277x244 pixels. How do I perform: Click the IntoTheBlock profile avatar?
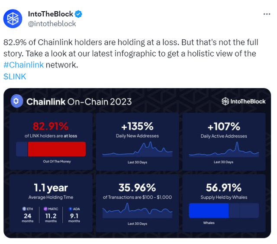(13, 19)
